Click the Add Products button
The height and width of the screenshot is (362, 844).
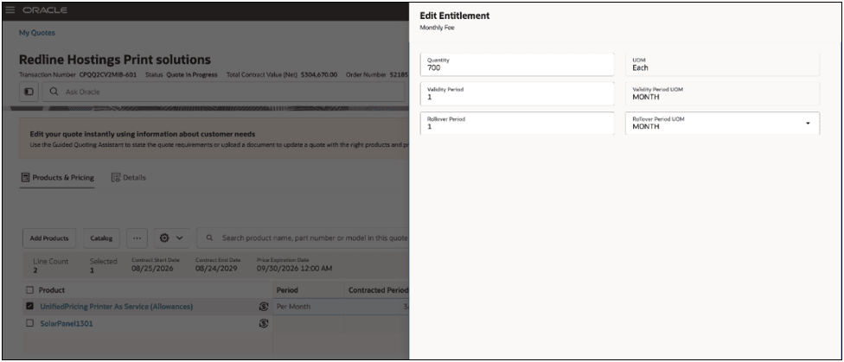pyautogui.click(x=49, y=238)
